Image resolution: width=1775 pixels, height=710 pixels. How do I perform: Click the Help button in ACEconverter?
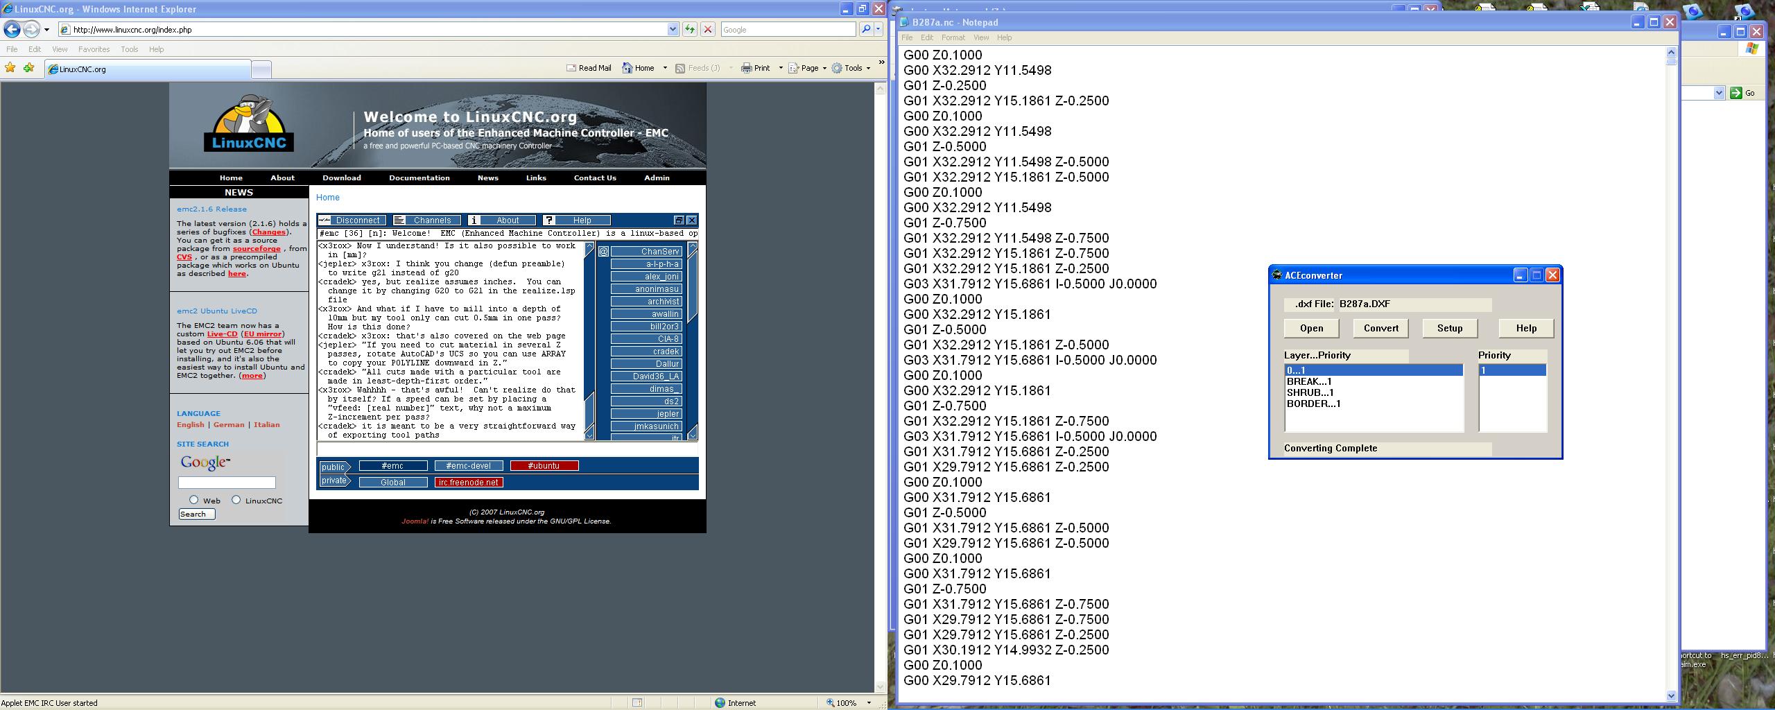coord(1526,328)
